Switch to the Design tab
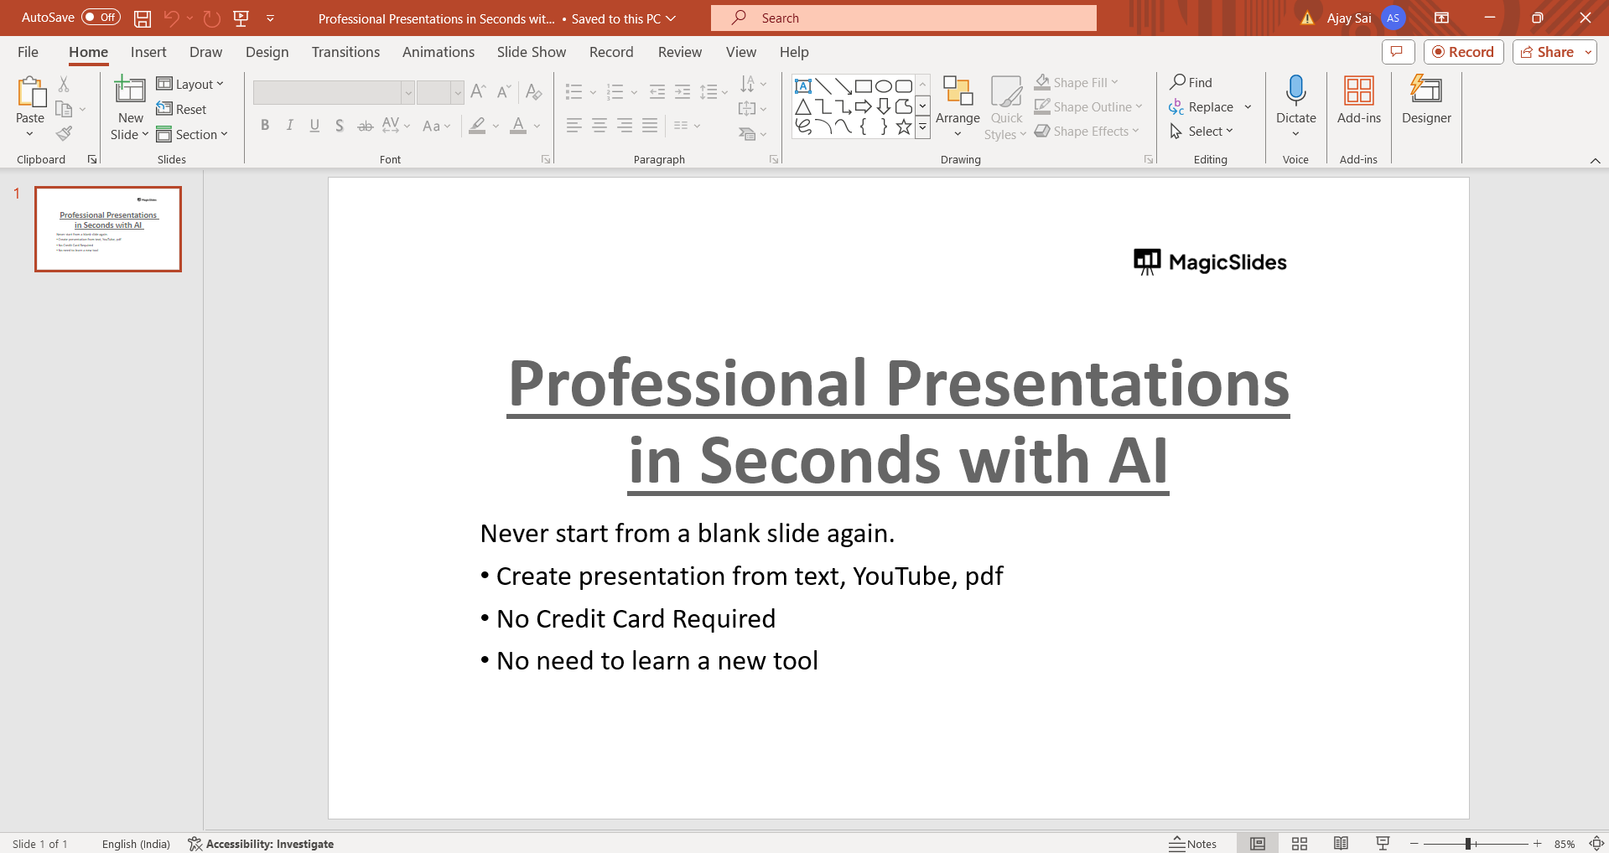The width and height of the screenshot is (1609, 853). pyautogui.click(x=267, y=52)
